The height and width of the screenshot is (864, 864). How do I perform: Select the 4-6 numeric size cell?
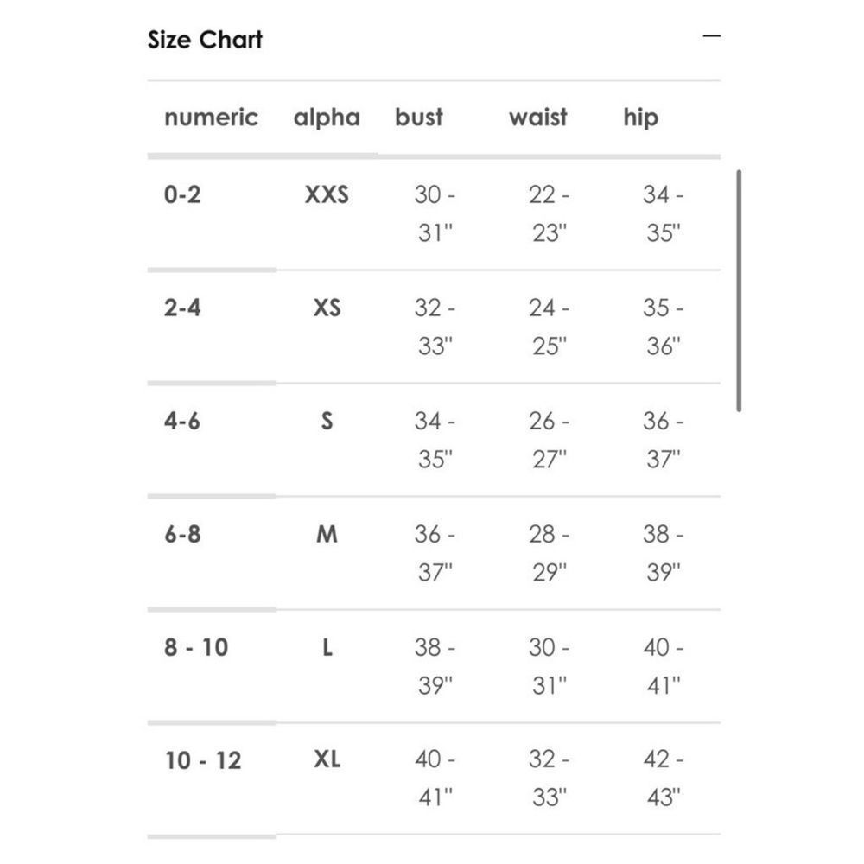pyautogui.click(x=181, y=421)
